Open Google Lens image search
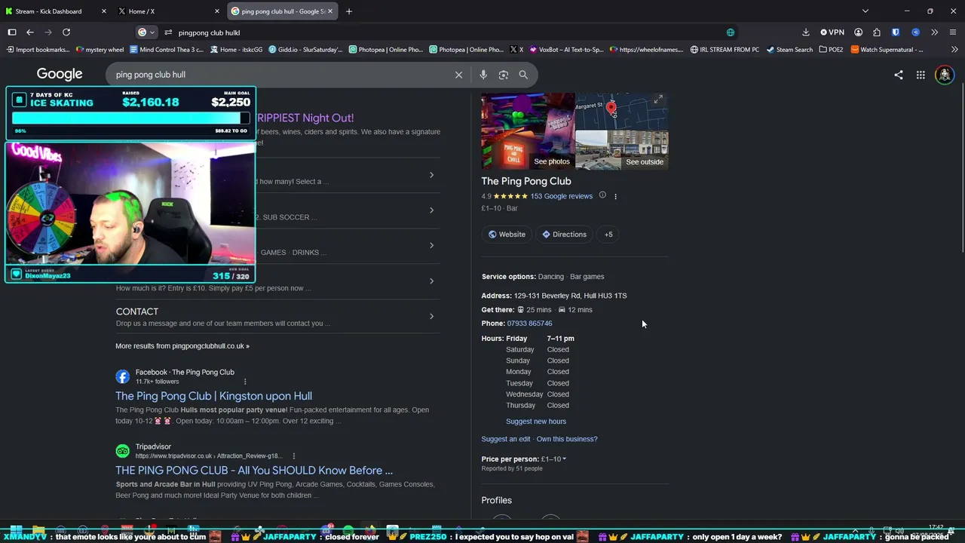 tap(504, 75)
